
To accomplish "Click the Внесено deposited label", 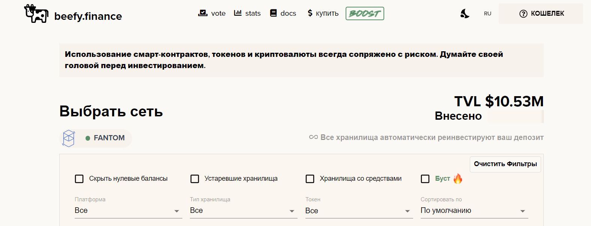I will click(x=458, y=116).
